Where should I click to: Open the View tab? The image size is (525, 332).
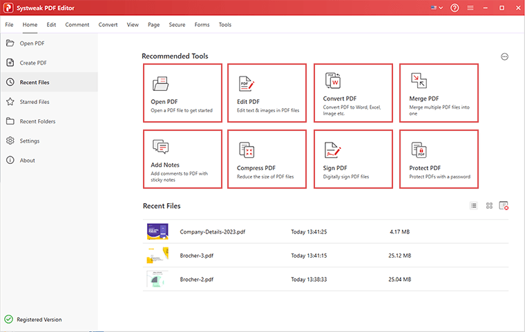coord(133,25)
